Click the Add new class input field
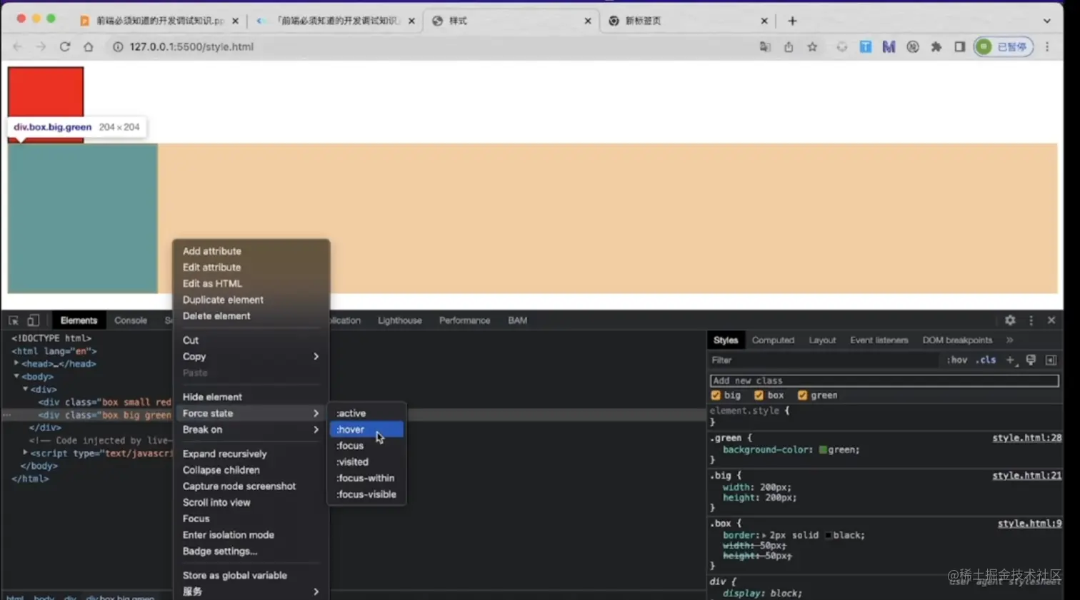The image size is (1080, 600). coord(884,380)
